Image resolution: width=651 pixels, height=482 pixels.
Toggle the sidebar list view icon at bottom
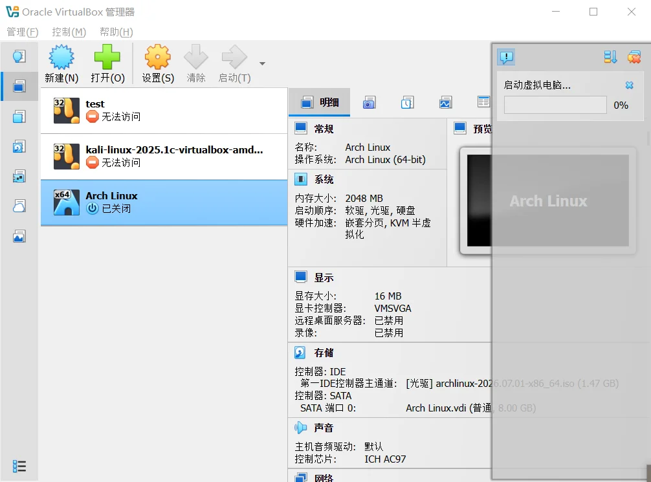pyautogui.click(x=19, y=466)
